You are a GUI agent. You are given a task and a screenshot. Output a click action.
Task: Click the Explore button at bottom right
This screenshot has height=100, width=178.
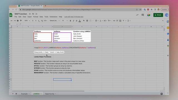tap(162, 94)
